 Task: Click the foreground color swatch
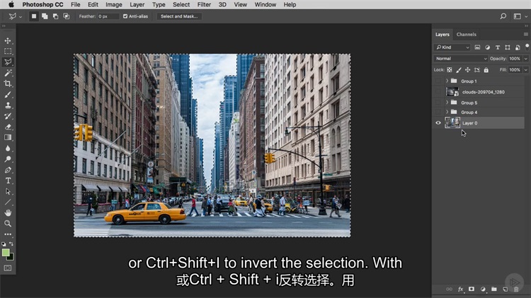(x=6, y=252)
